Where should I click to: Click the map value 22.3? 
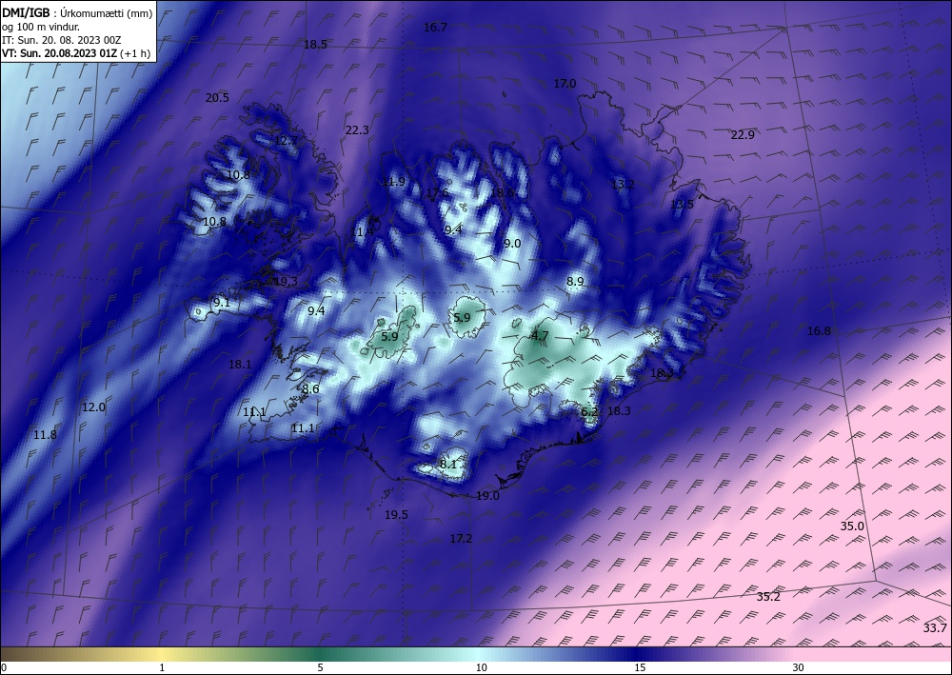[357, 129]
